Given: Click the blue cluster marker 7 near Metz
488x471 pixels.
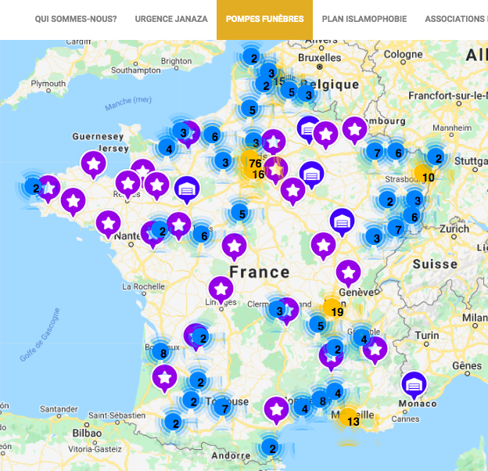Looking at the screenshot, I should pyautogui.click(x=375, y=151).
